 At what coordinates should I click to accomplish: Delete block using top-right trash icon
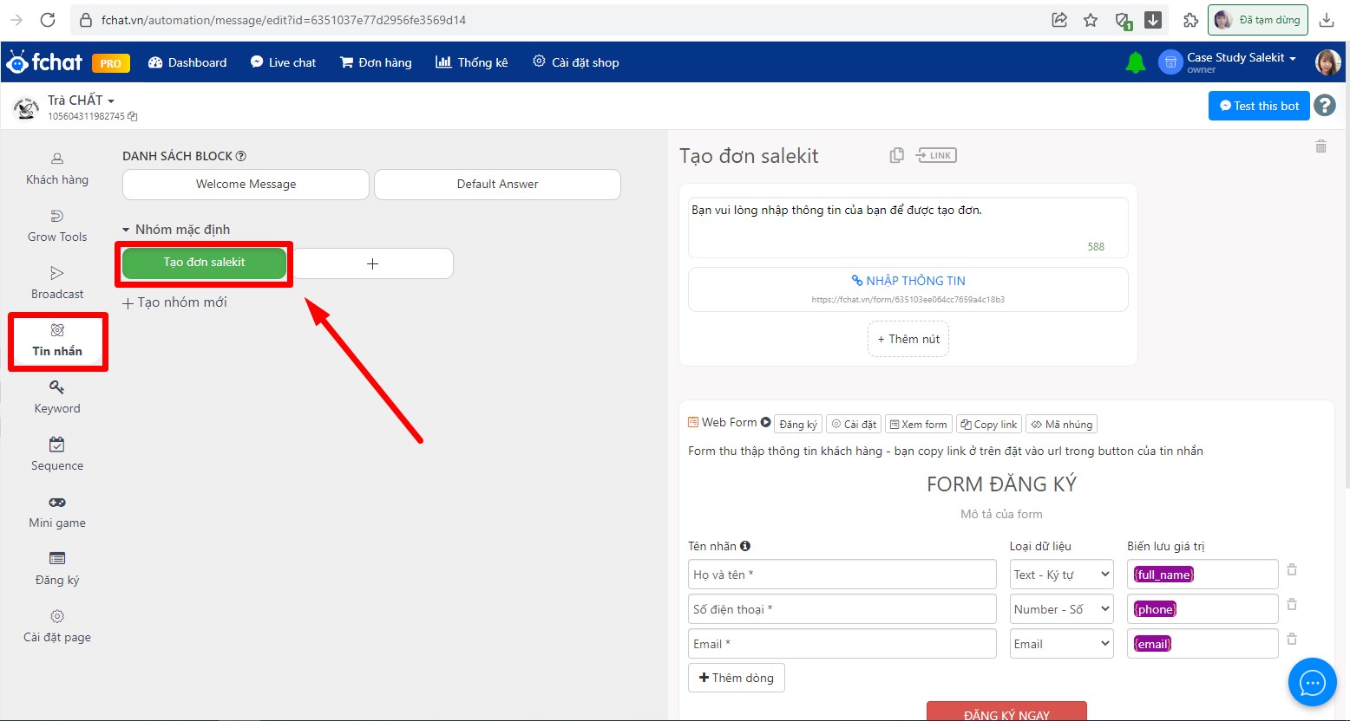click(1321, 146)
